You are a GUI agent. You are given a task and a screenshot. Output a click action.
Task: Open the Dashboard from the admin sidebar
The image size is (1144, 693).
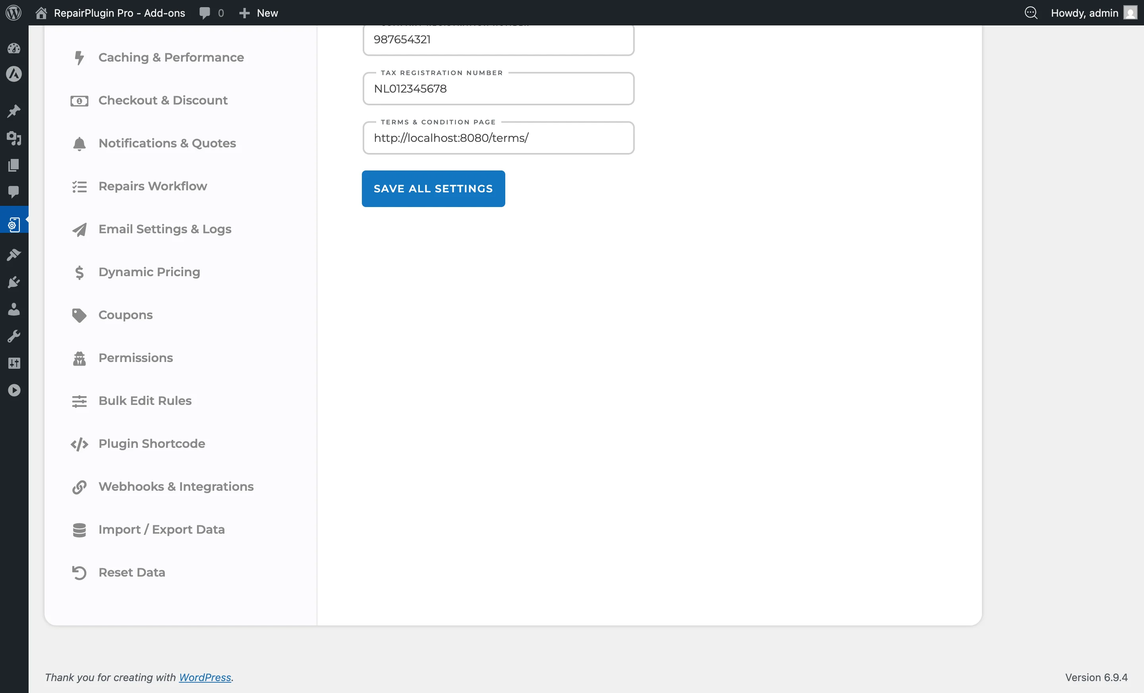pyautogui.click(x=14, y=48)
